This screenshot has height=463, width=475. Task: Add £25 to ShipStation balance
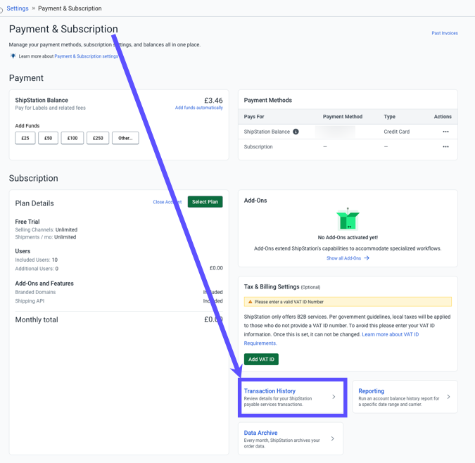[25, 138]
